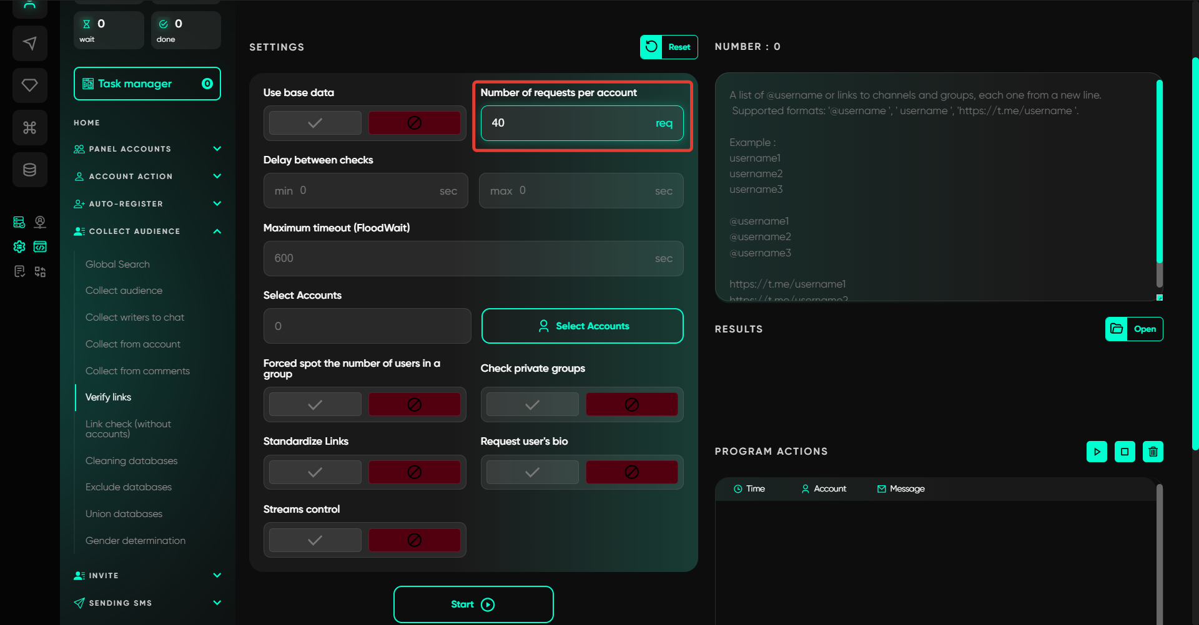The image size is (1199, 625).
Task: Disable Check private groups option
Action: click(631, 405)
